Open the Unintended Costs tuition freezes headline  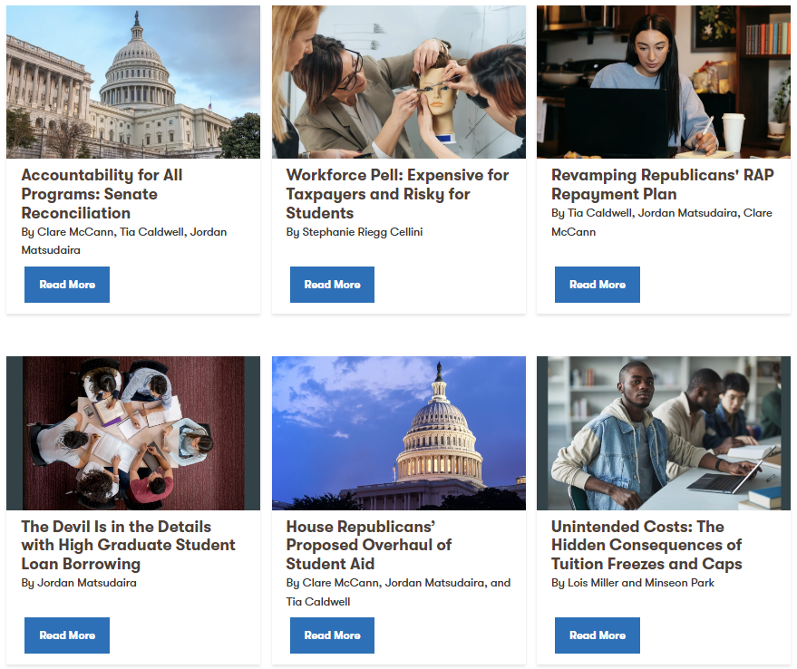(646, 545)
